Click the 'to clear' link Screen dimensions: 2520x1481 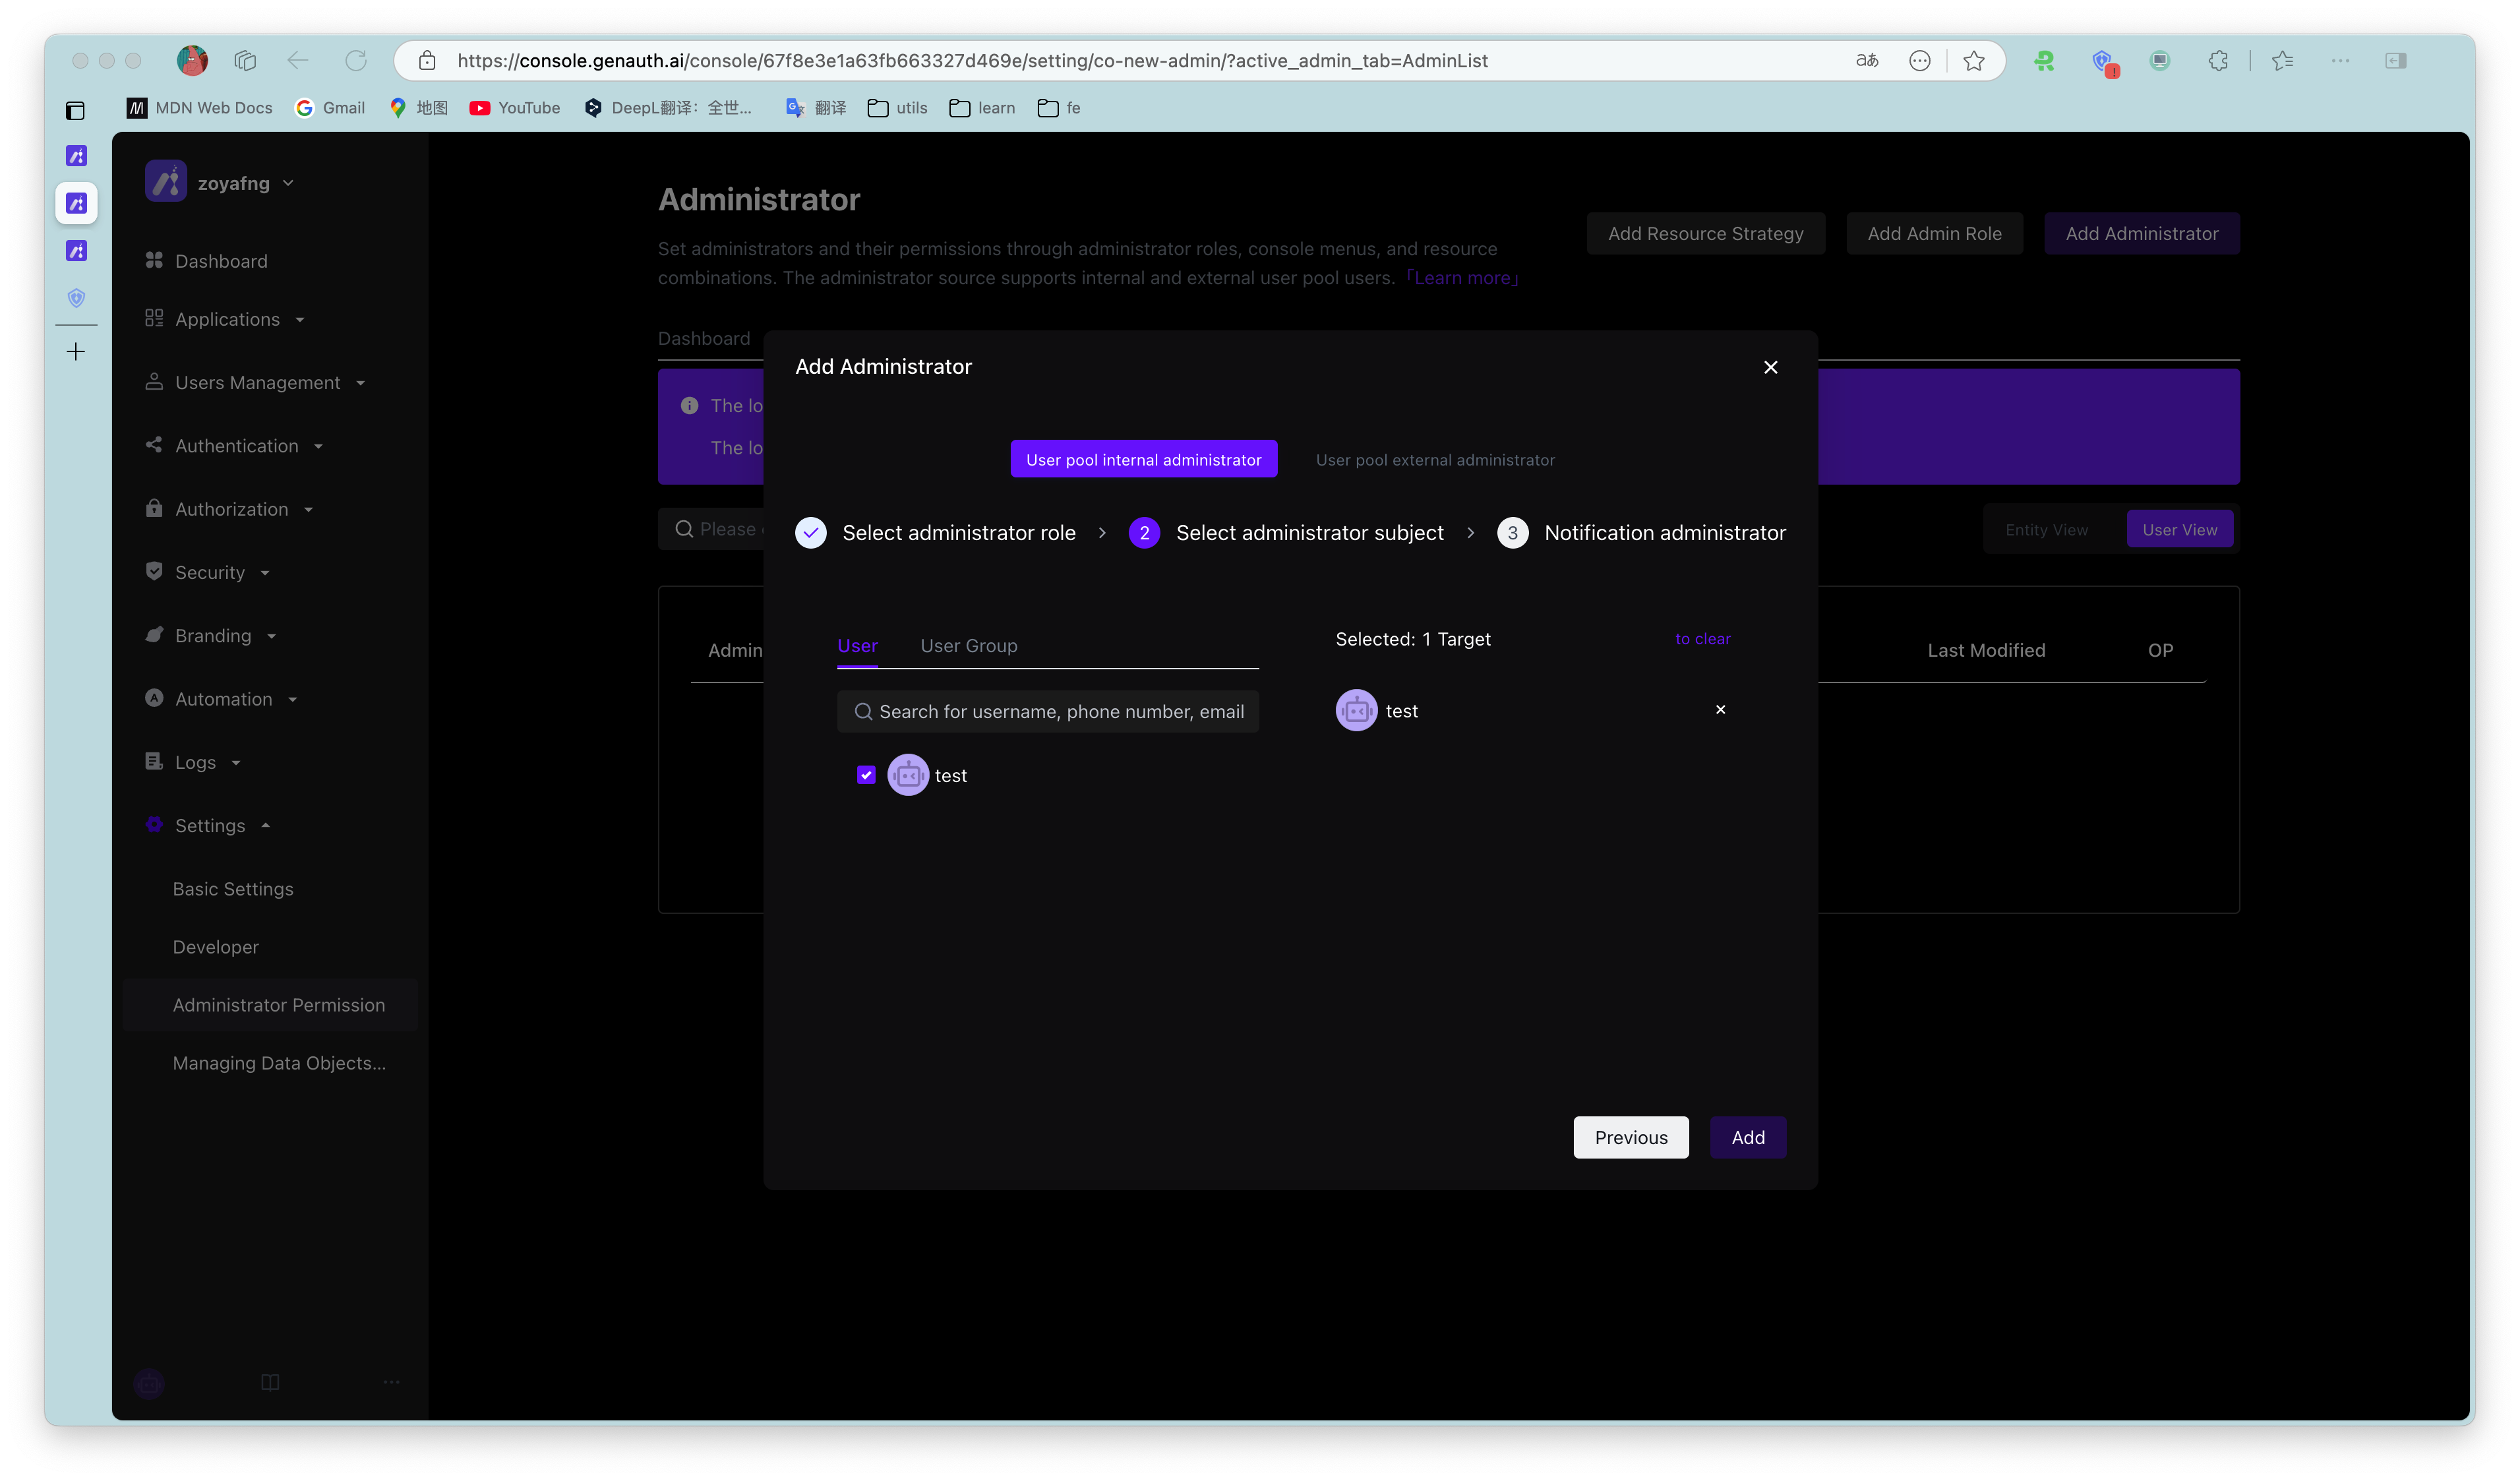(1702, 639)
